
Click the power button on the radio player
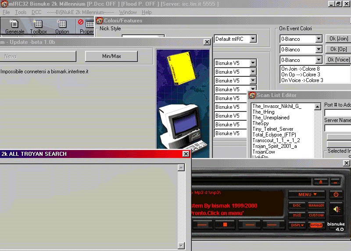336,194
